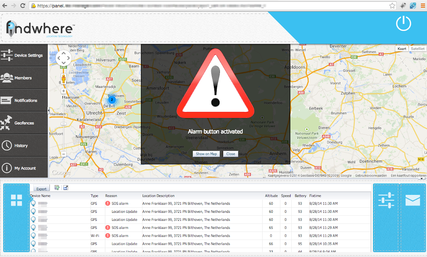Screen dimensions: 427x257
Task: Open Device Settings in the sidebar
Action: pyautogui.click(x=24, y=55)
